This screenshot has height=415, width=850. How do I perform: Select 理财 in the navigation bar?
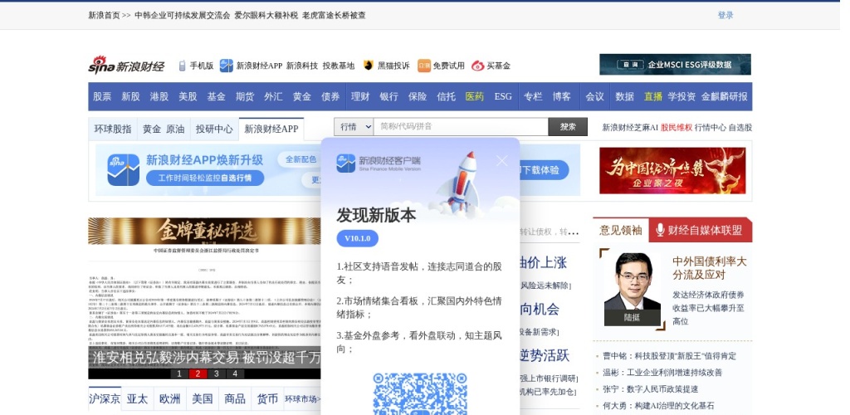tap(360, 96)
